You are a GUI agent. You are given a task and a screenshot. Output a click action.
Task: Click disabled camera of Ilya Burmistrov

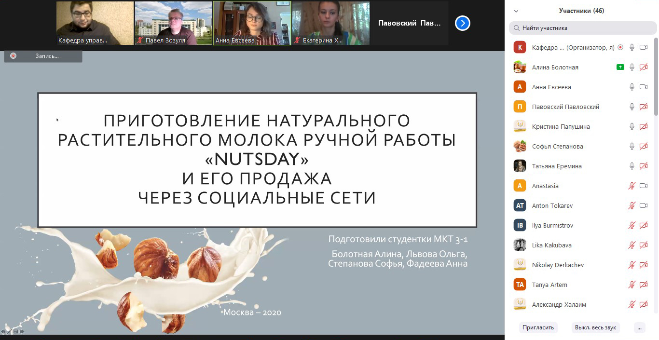(x=643, y=225)
